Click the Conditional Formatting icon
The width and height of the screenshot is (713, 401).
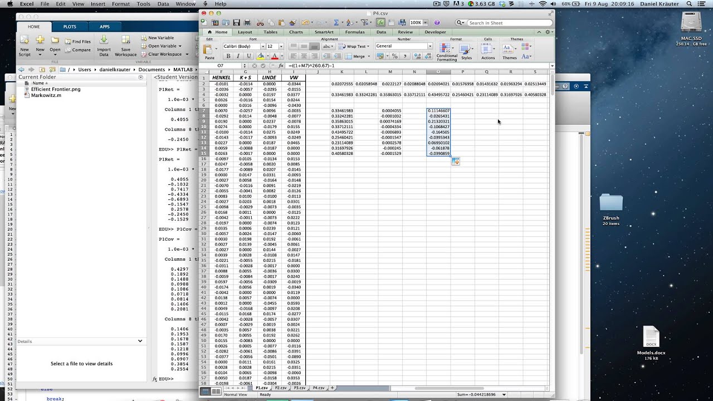pos(446,51)
